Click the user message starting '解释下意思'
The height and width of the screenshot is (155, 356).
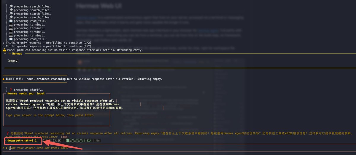(x=84, y=79)
